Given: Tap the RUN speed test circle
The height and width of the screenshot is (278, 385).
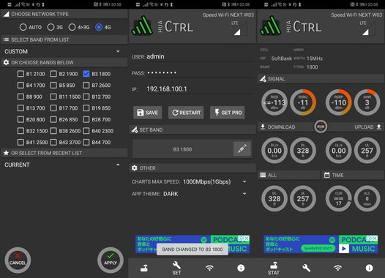Looking at the screenshot, I should click(321, 127).
